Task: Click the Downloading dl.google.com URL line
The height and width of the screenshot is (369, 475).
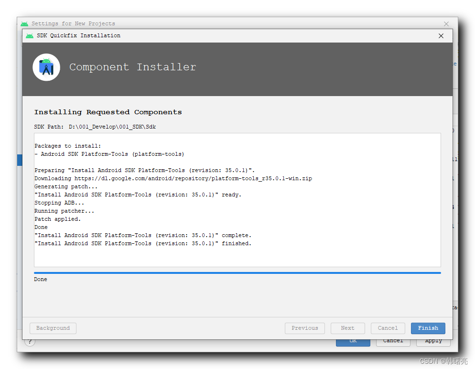Action: click(173, 178)
